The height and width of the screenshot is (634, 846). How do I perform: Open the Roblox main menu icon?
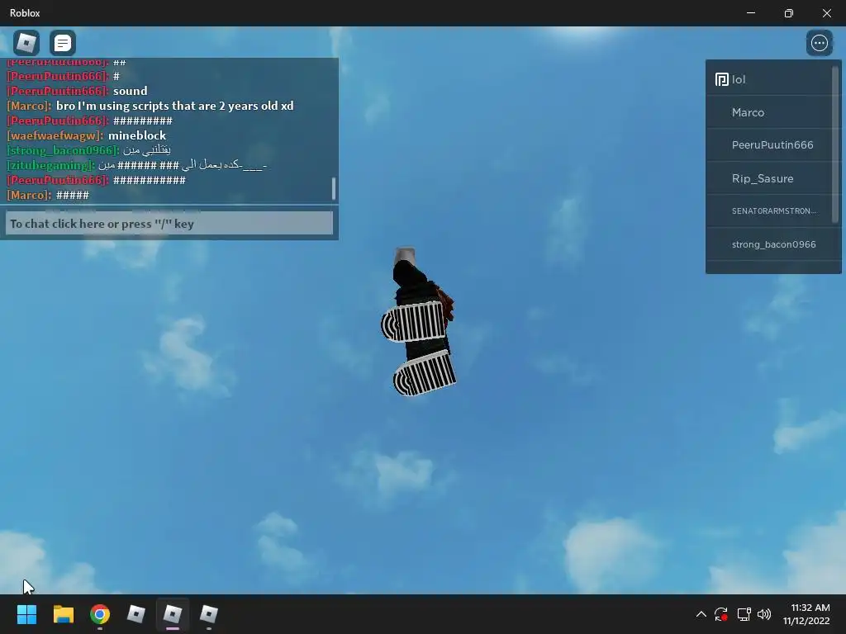[26, 43]
